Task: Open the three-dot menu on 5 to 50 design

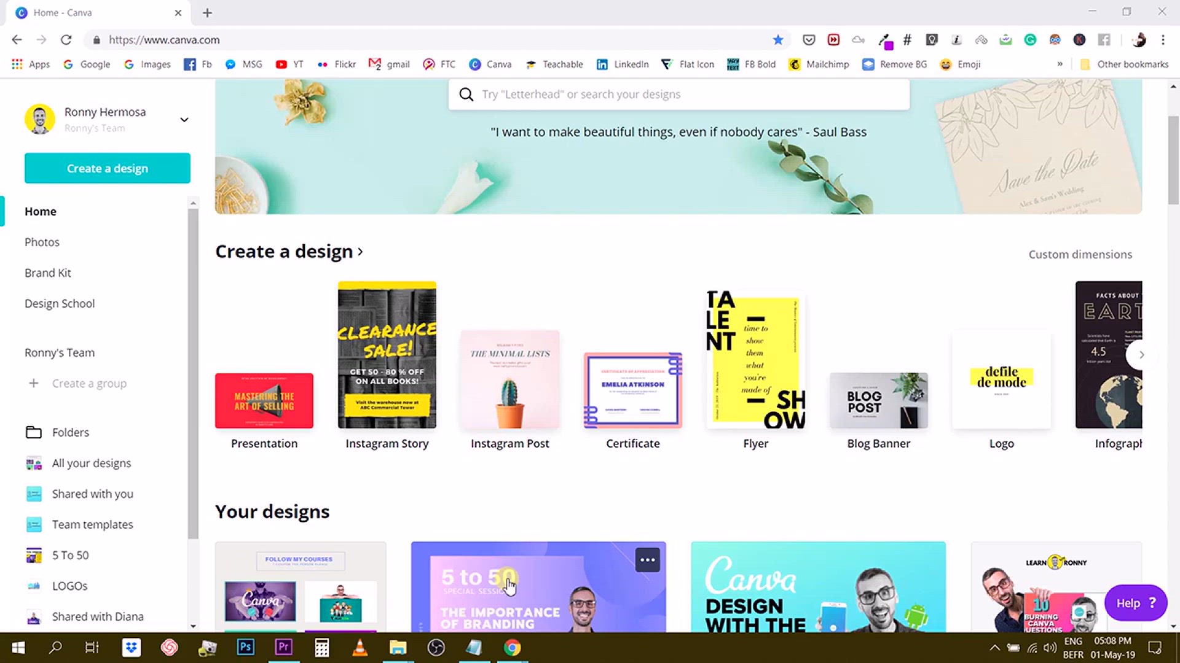Action: [x=647, y=560]
